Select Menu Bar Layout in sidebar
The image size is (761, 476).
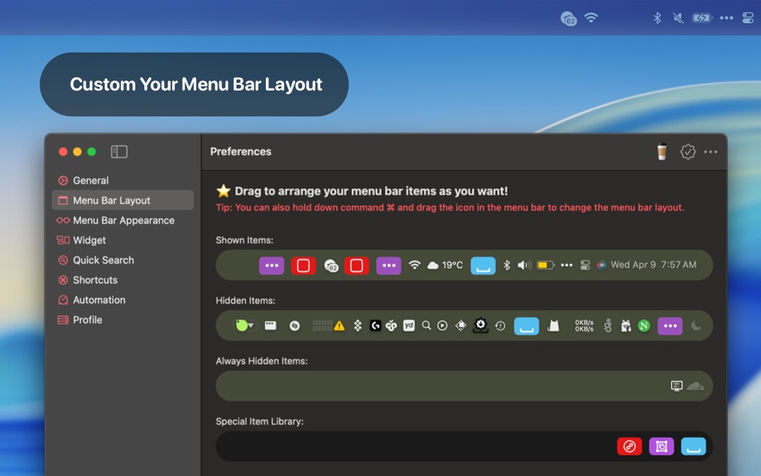pos(123,200)
